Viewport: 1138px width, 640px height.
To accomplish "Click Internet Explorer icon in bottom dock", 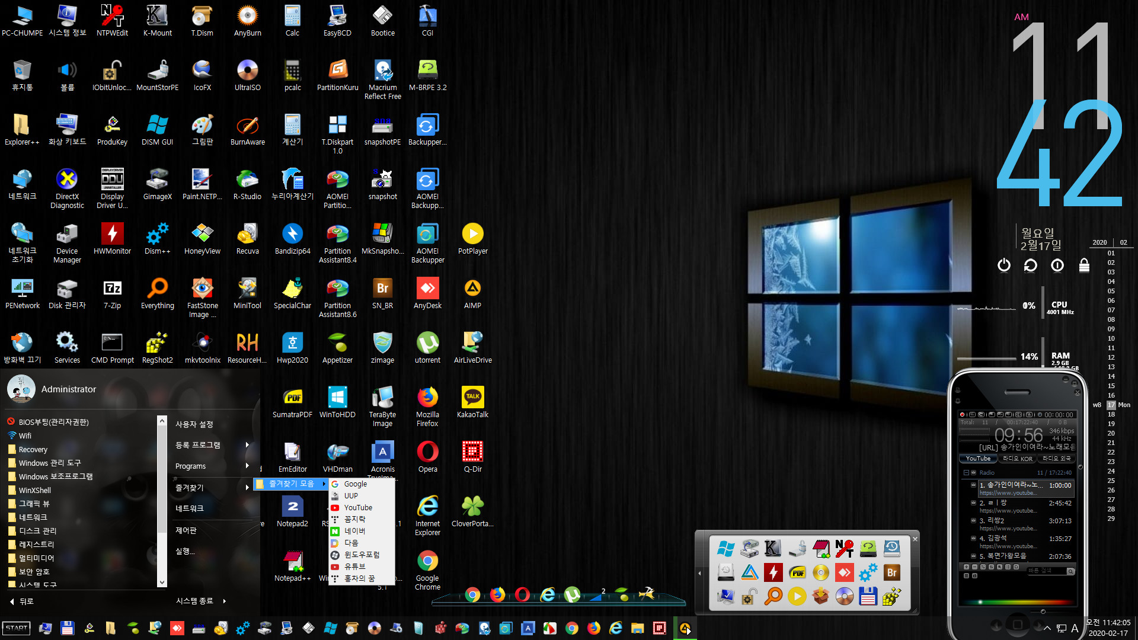I will (x=548, y=594).
